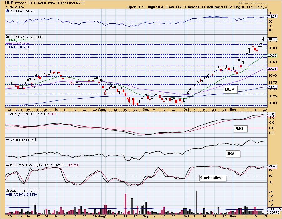The width and height of the screenshot is (282, 219).
Task: Click the On Balance Vol legend text
Action: 23,140
